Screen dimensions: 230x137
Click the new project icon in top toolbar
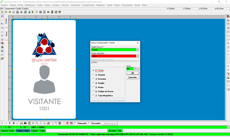pos(2,12)
